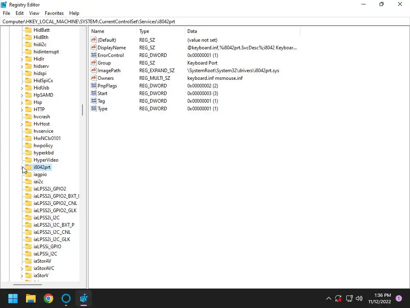Viewport: 410px width, 308px height.
Task: Click the ImagePath value name
Action: pos(109,71)
